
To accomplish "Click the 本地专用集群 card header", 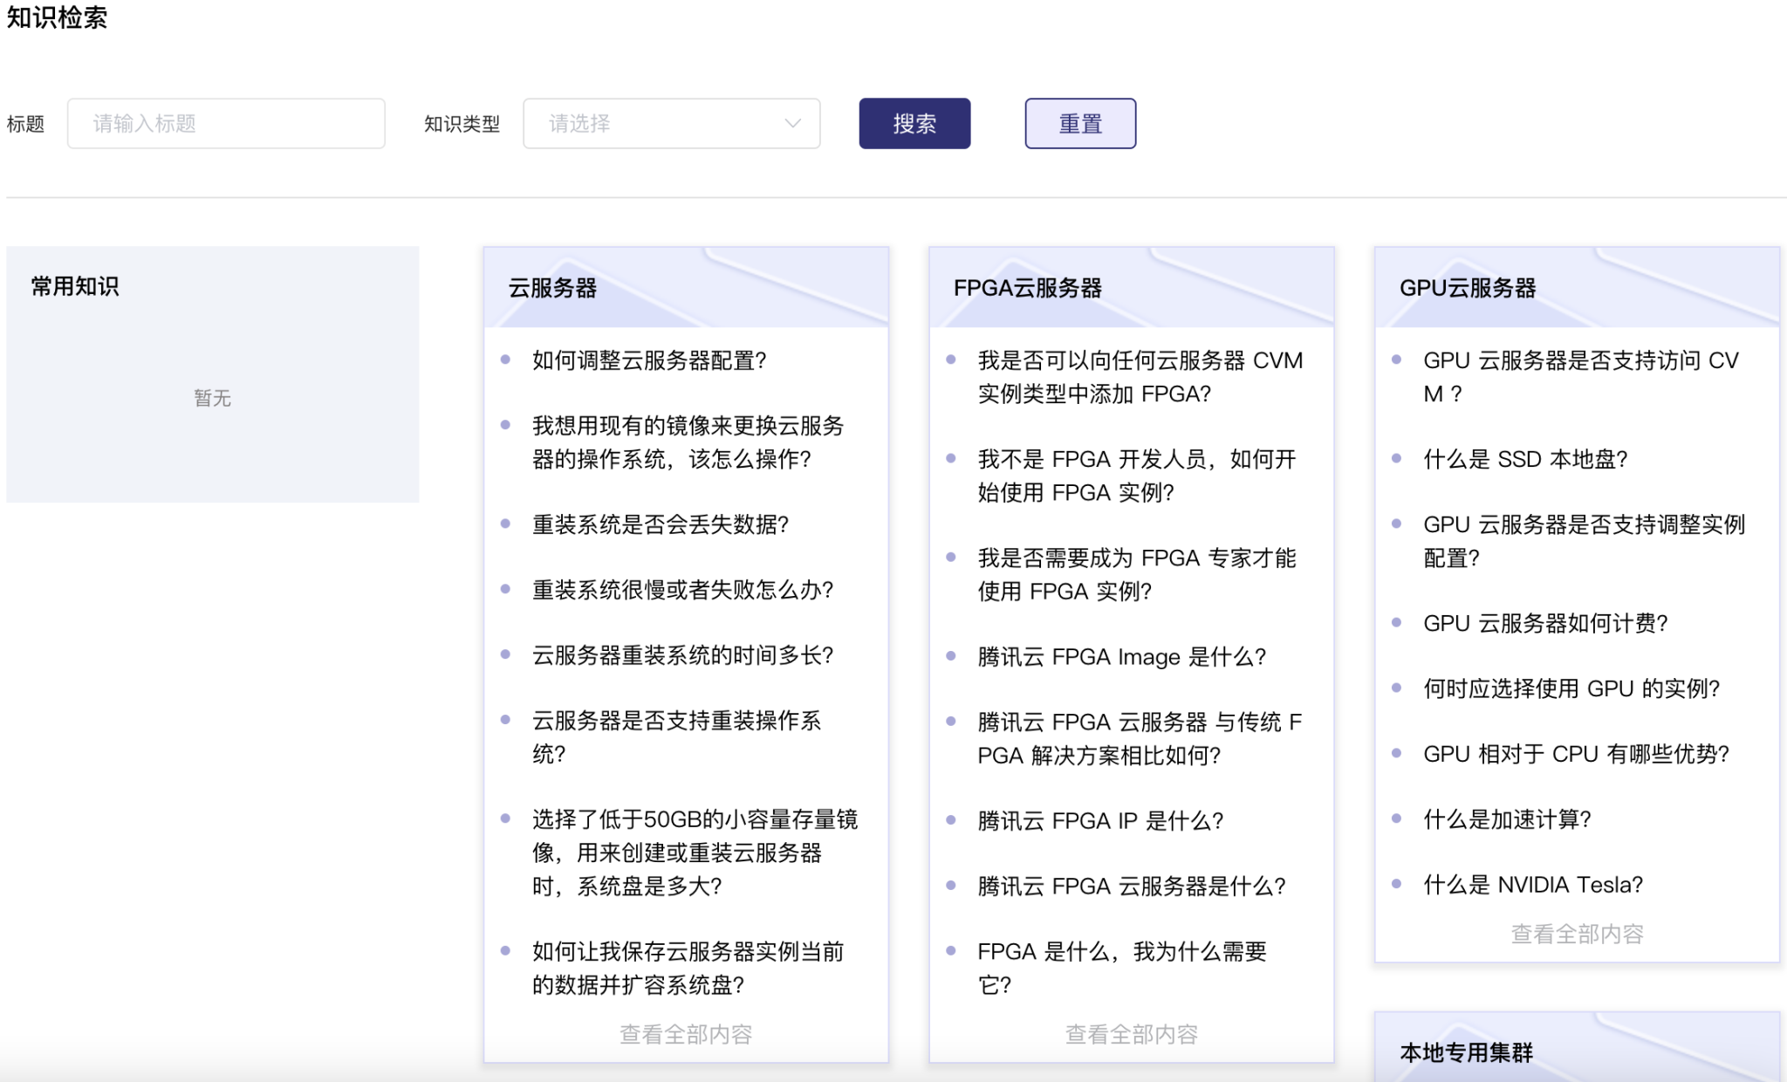I will click(x=1578, y=1048).
